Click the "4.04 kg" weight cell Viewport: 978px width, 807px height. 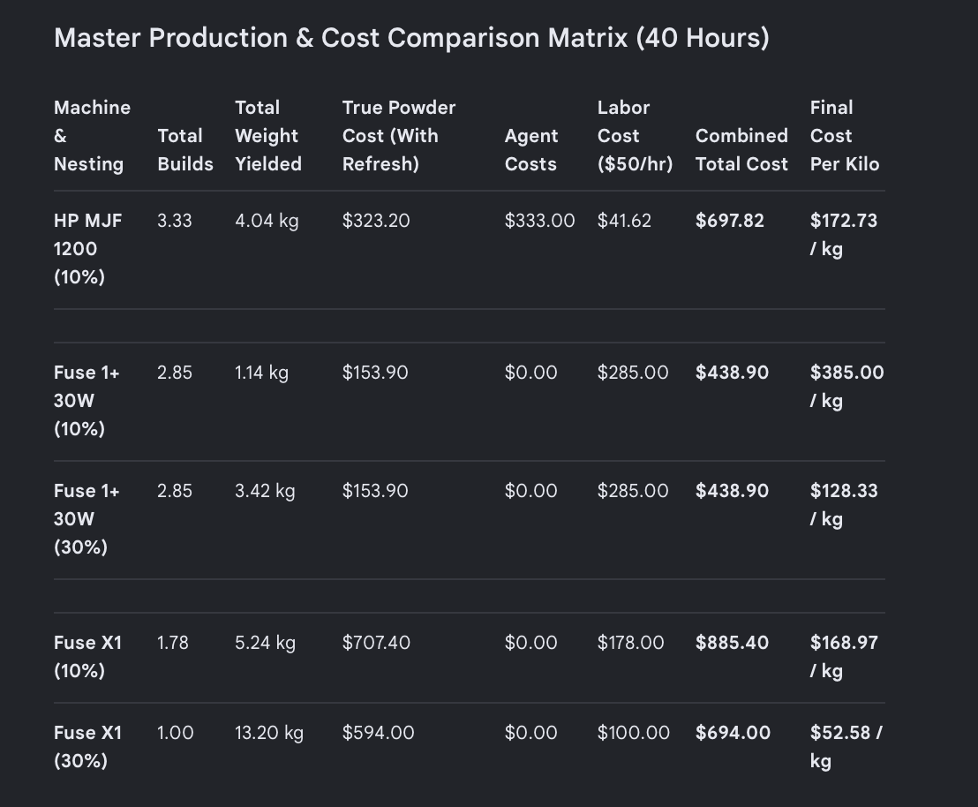(267, 221)
